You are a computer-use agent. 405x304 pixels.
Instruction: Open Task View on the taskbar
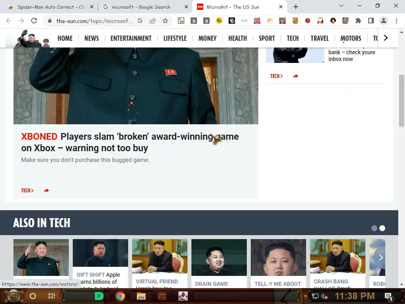coord(52,296)
